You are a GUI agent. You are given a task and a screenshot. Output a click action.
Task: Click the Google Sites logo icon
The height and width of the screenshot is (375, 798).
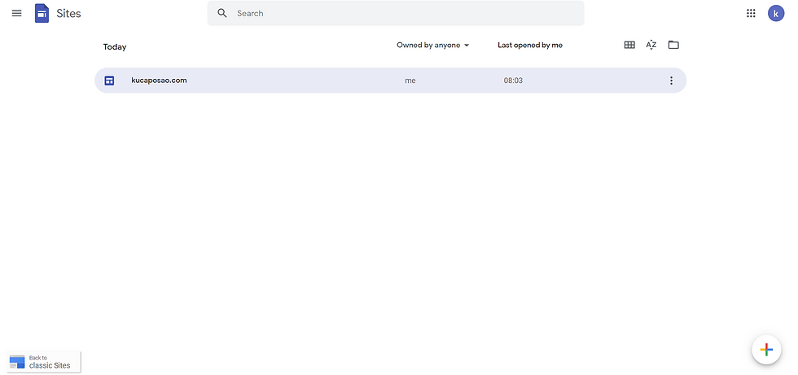tap(42, 13)
